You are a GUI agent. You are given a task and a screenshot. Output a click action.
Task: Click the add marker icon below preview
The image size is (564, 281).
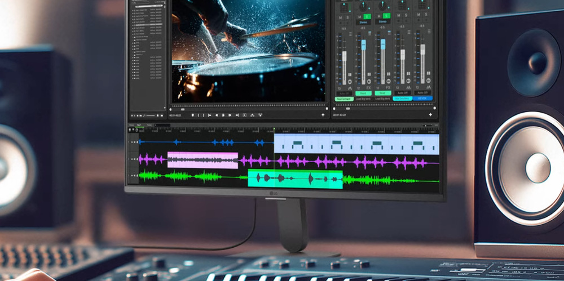[193, 115]
